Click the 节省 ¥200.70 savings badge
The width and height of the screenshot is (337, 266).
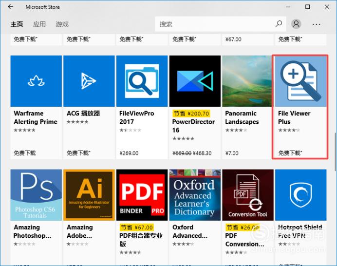click(191, 114)
